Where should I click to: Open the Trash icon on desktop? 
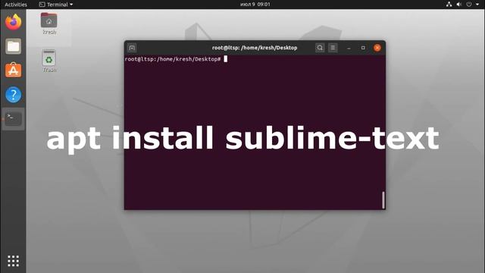click(48, 61)
